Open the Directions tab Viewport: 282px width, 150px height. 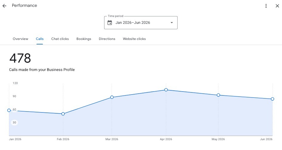tap(107, 39)
